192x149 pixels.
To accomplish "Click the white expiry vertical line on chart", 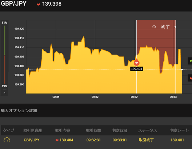I will click(x=176, y=57).
